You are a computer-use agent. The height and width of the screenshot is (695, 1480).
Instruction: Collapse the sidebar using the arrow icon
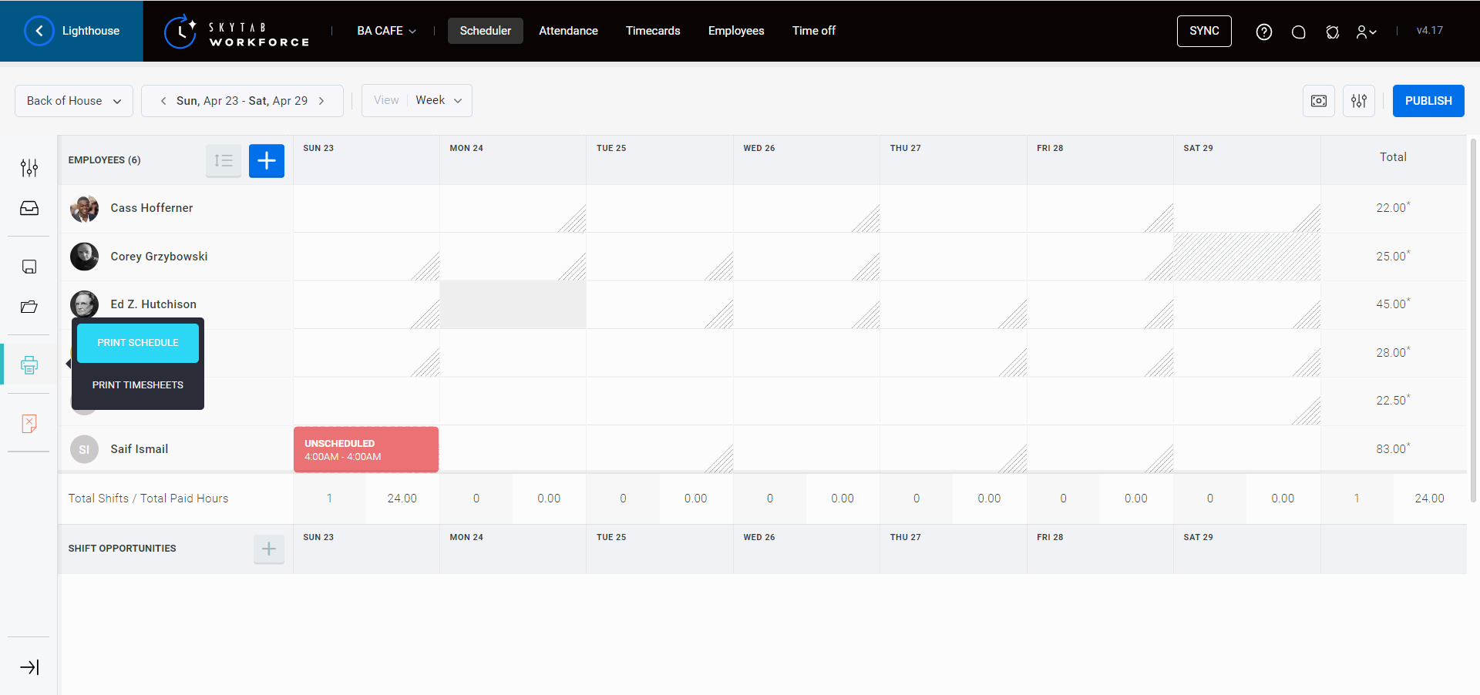click(x=29, y=667)
